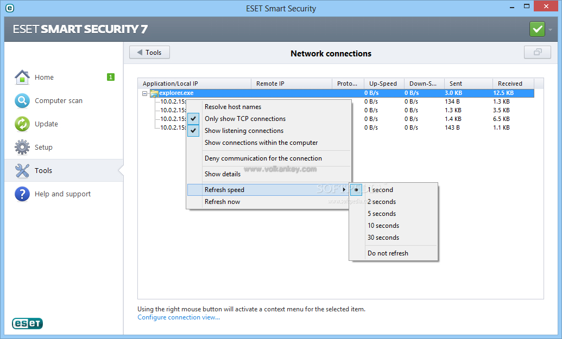
Task: Select the 1 second refresh option
Action: click(380, 190)
